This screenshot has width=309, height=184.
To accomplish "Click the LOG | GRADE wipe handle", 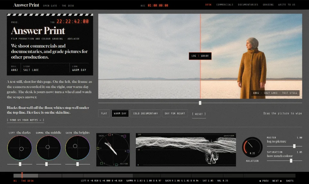I will (200, 56).
